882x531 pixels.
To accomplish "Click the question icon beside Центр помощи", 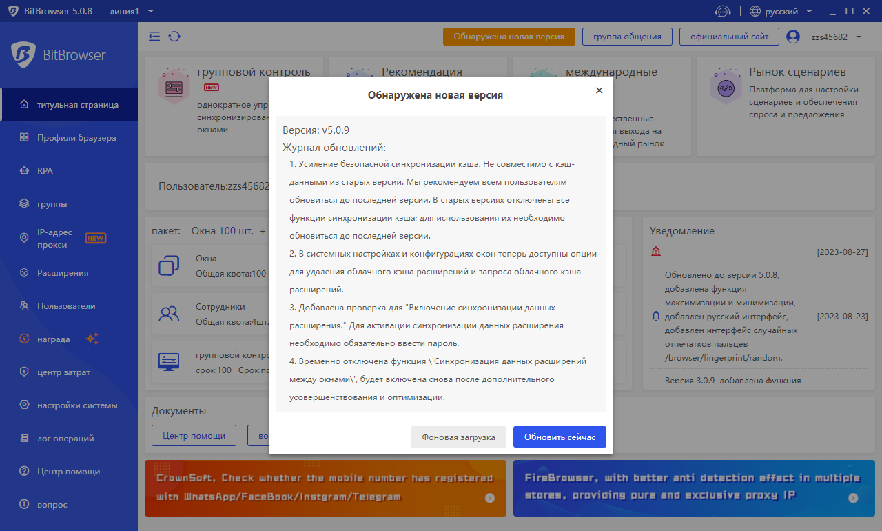I will [x=24, y=472].
